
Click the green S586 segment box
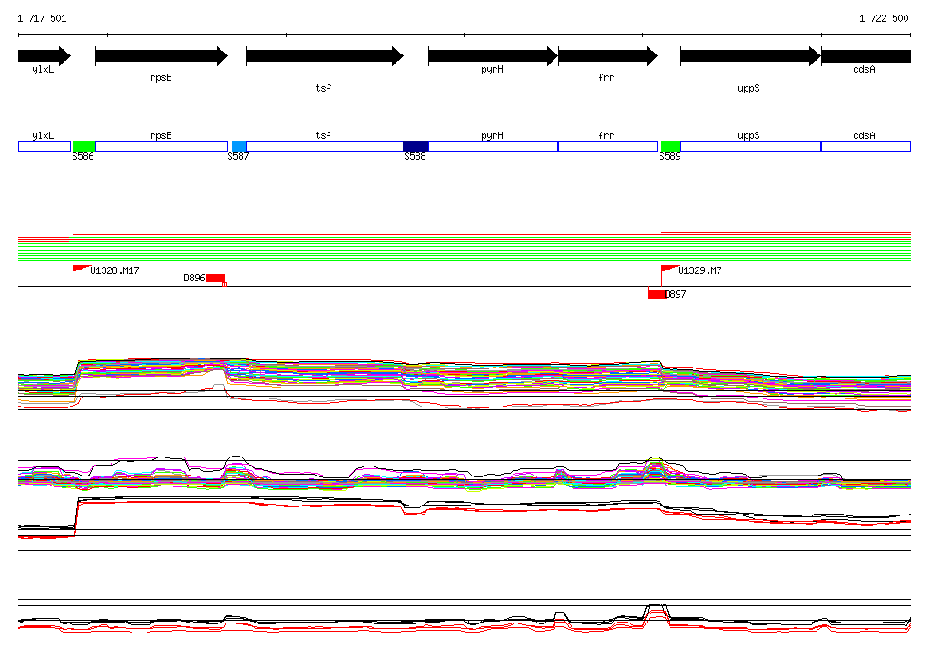pos(83,146)
